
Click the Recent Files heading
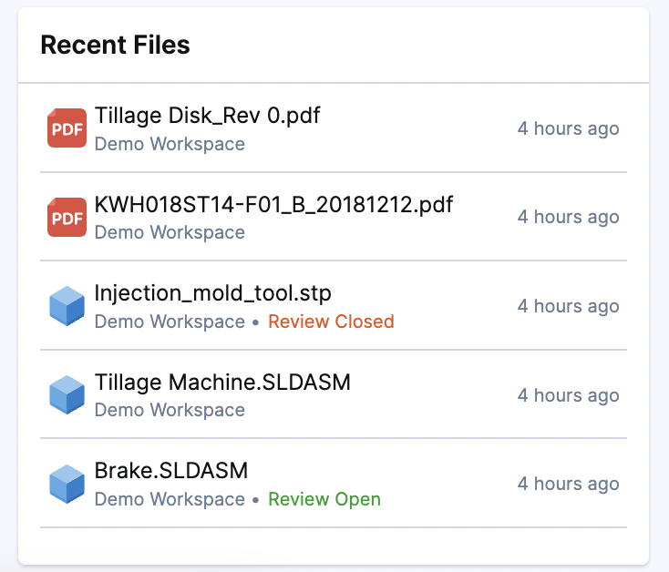(115, 45)
